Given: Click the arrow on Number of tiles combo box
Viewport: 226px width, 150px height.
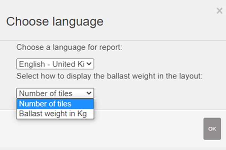Looking at the screenshot, I should 89,93.
